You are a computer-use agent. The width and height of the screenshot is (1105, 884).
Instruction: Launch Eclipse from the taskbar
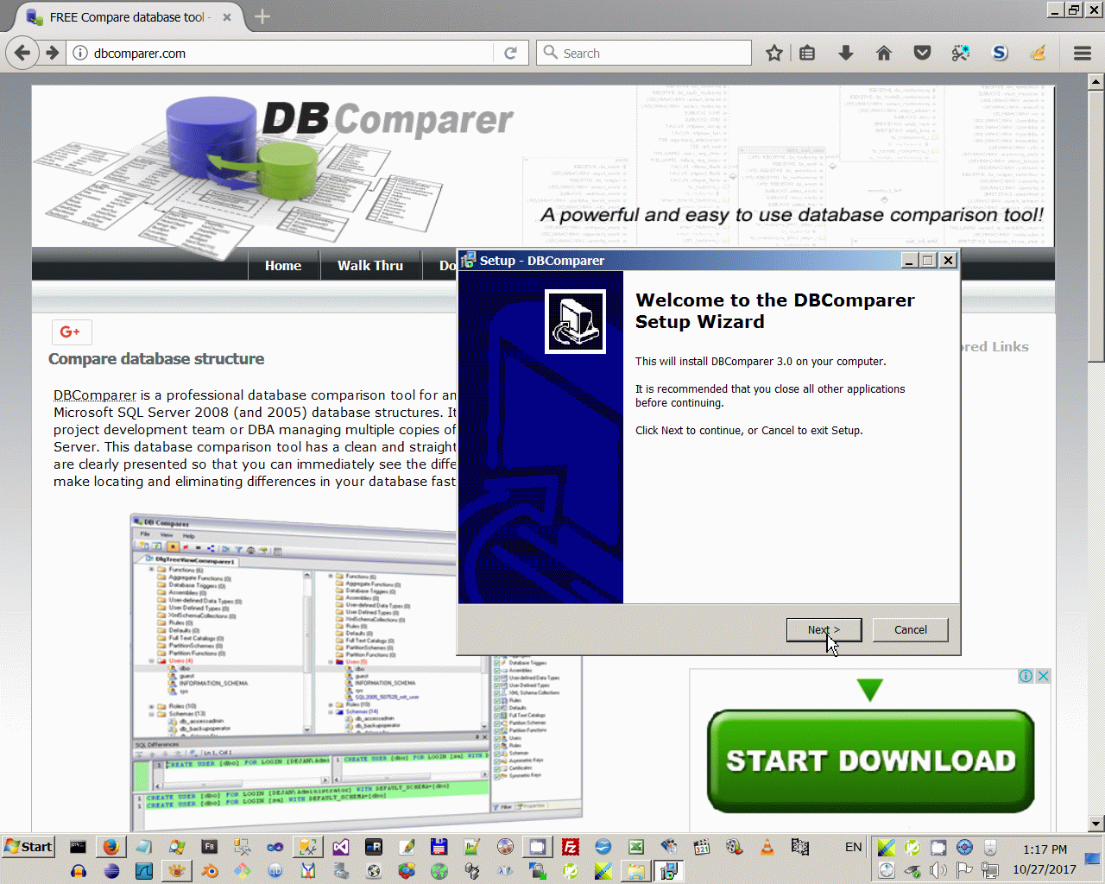point(110,871)
